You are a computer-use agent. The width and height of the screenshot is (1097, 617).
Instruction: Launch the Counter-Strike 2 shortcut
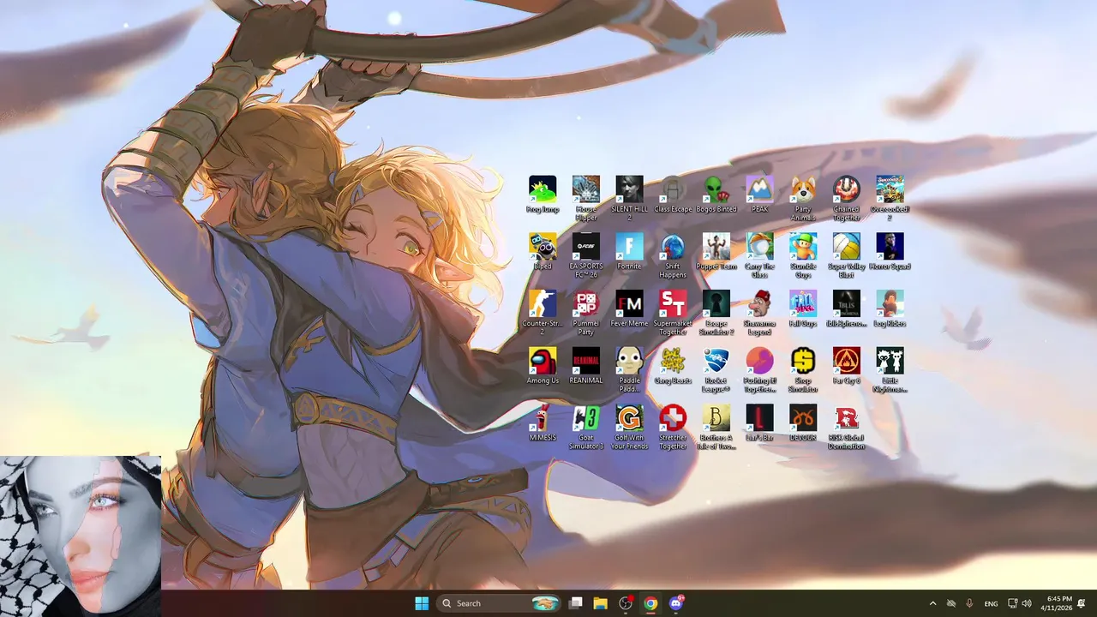(543, 314)
